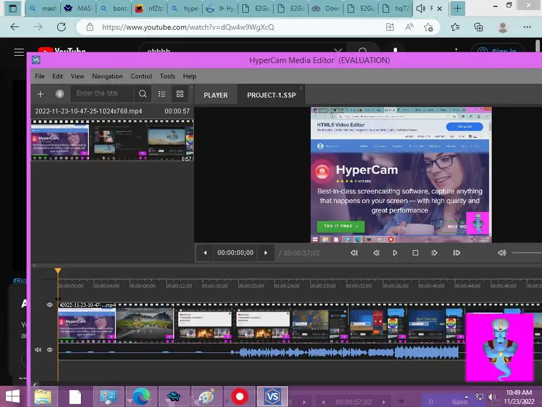The image size is (542, 407).
Task: Switch to the PLAYER tab
Action: point(216,95)
